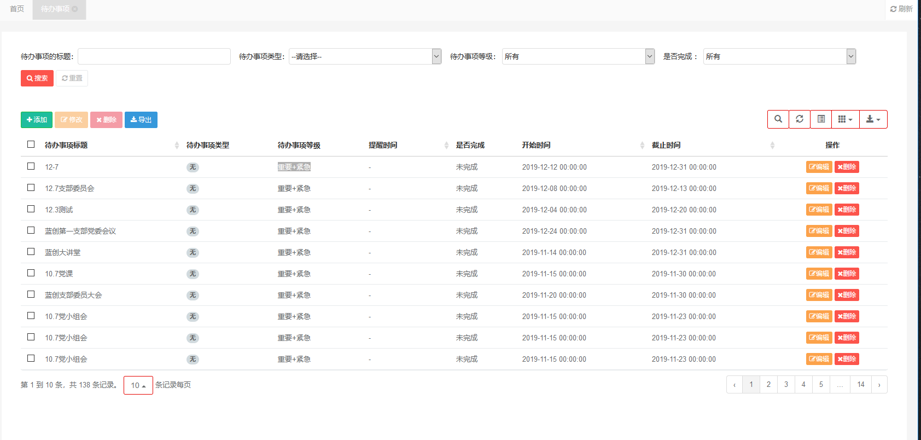Click start time 2019-12-24 00:00:00 cell
Viewport: 921px width, 440px height.
coord(555,231)
